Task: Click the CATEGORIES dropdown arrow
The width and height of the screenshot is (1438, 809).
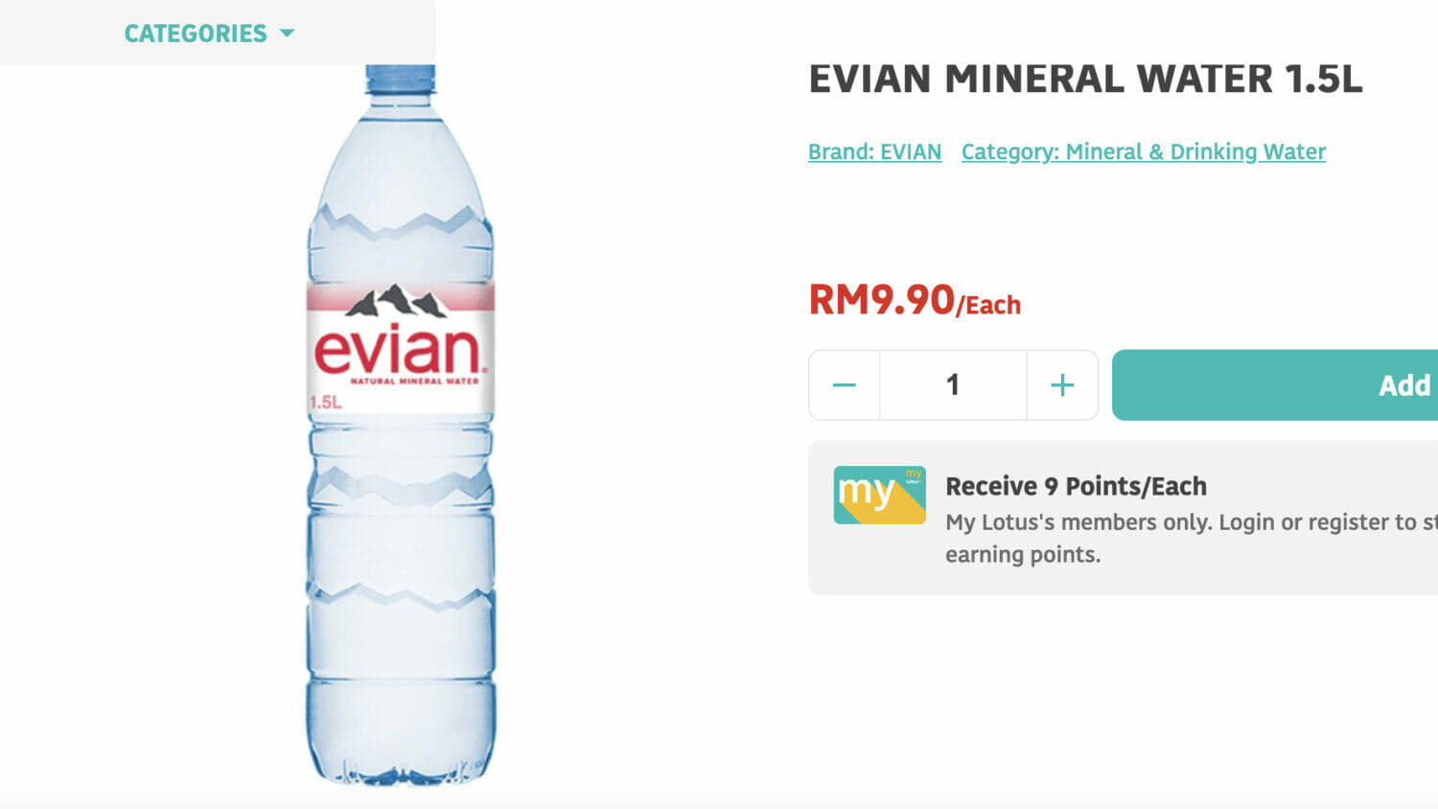Action: (x=287, y=34)
